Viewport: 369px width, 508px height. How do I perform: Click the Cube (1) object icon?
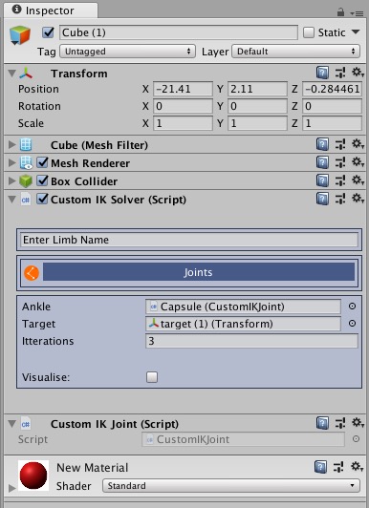[20, 34]
